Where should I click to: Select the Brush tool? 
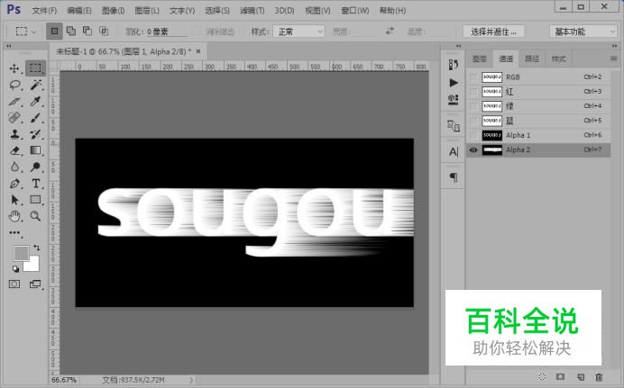35,118
